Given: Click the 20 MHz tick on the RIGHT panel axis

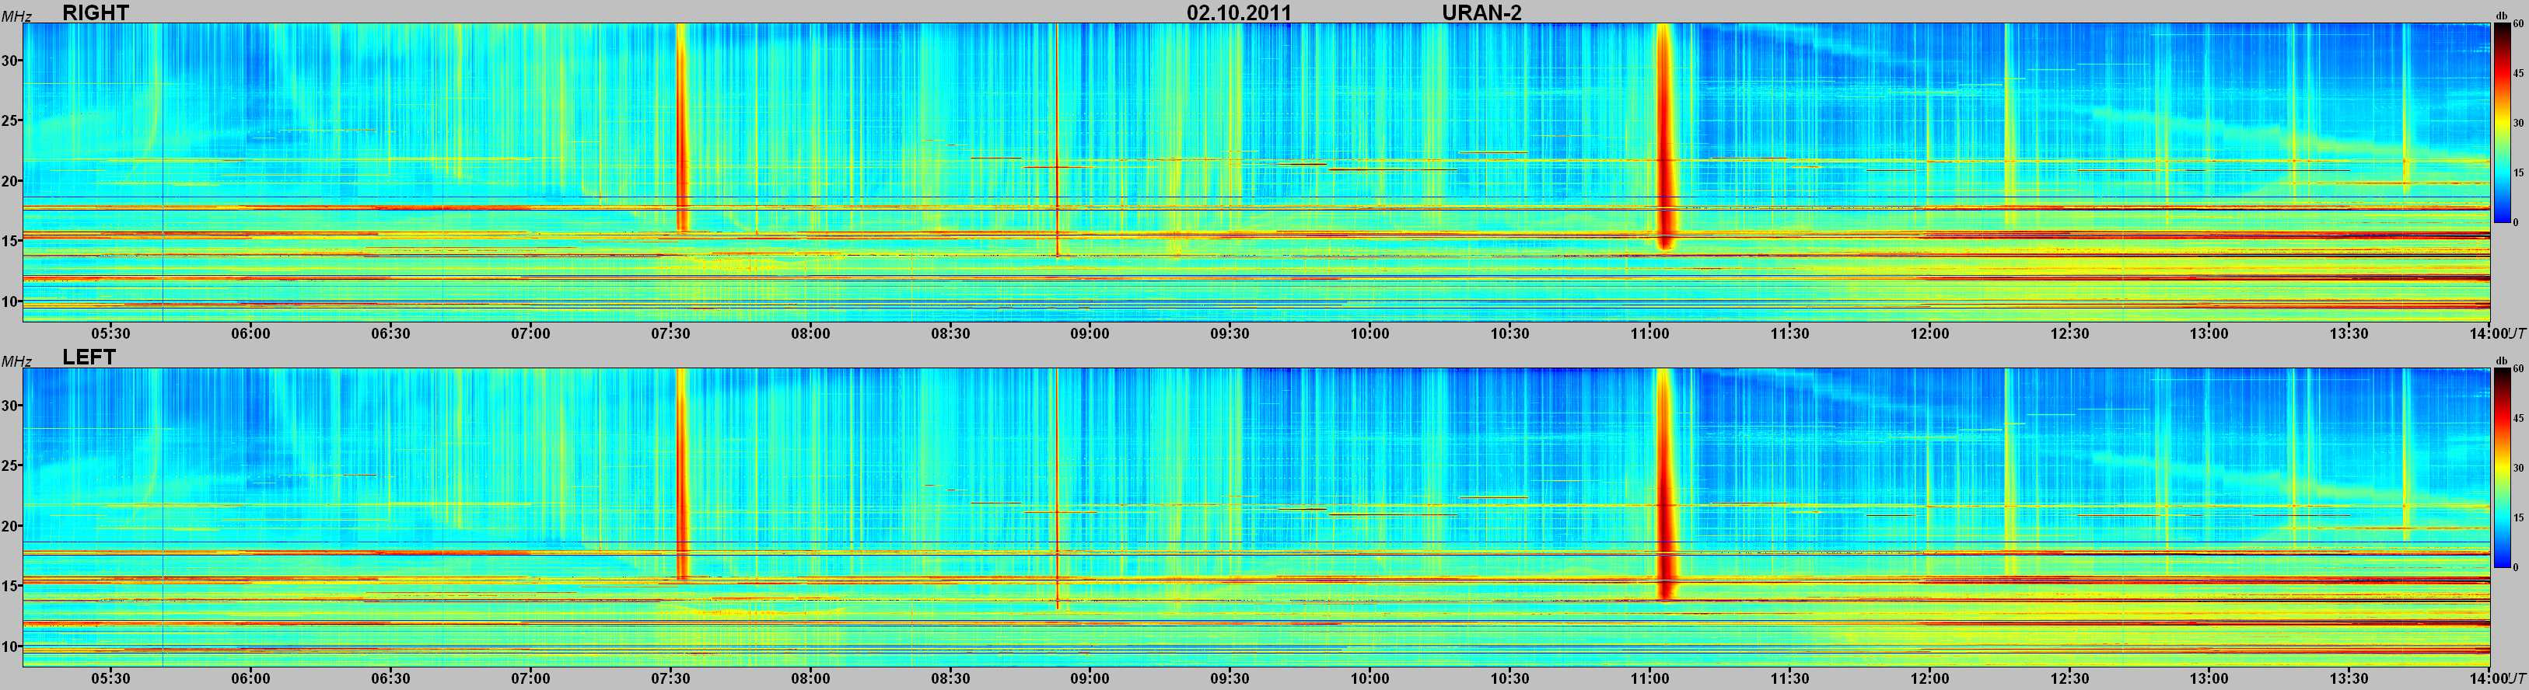Looking at the screenshot, I should 11,182.
